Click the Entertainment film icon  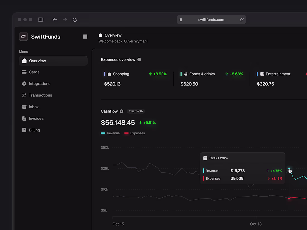[x=262, y=74]
